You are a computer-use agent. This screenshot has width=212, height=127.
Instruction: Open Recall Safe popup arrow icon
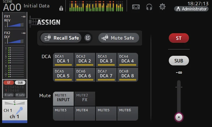88,38
